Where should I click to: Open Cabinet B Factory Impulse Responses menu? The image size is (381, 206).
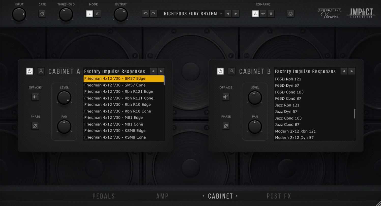pos(305,71)
